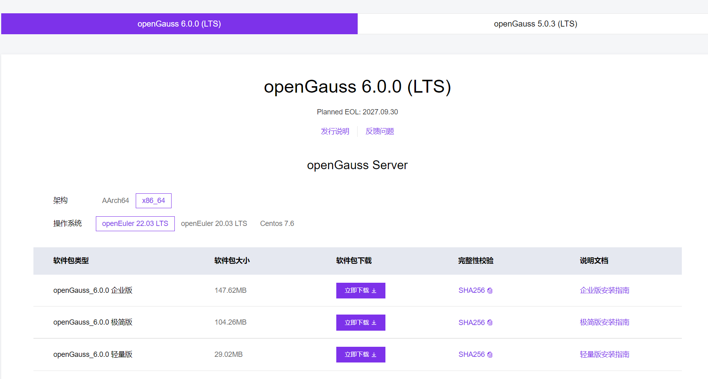Select the AArch64 architecture option

[x=116, y=201]
